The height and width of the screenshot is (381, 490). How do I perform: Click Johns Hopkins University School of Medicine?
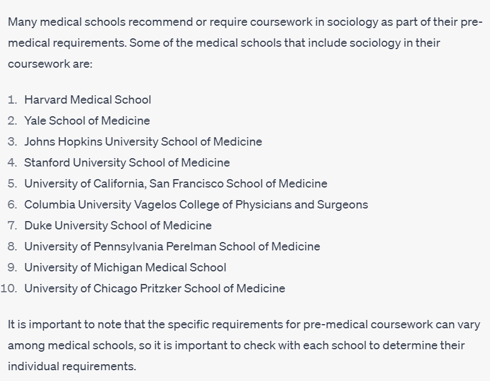point(143,142)
